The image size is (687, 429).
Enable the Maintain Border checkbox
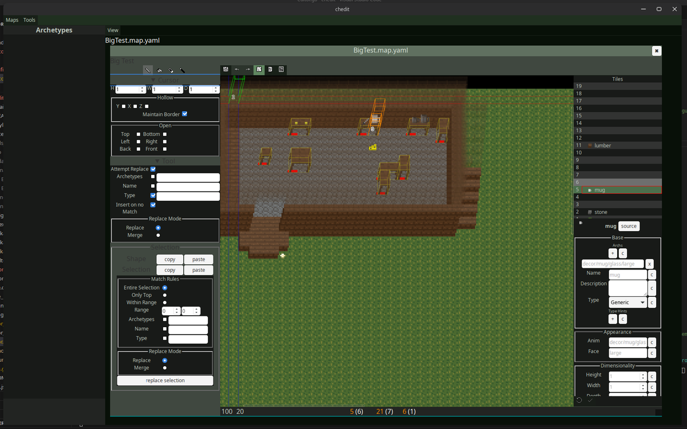coord(184,113)
